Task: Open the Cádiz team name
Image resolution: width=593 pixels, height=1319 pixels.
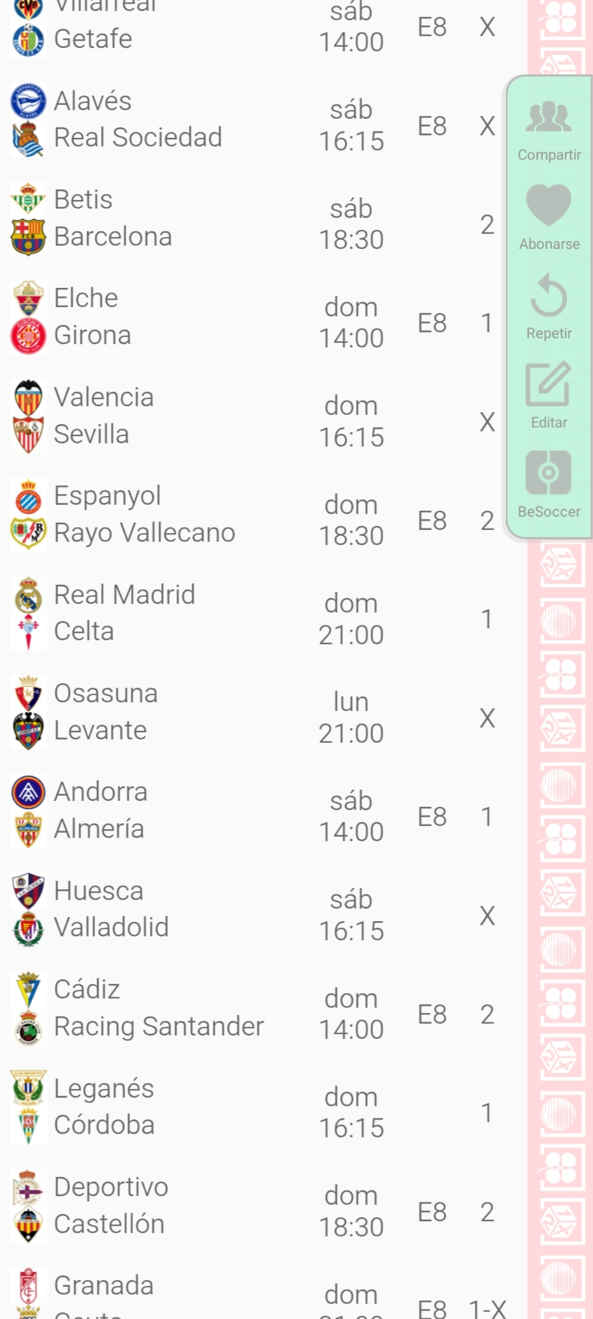Action: (87, 990)
